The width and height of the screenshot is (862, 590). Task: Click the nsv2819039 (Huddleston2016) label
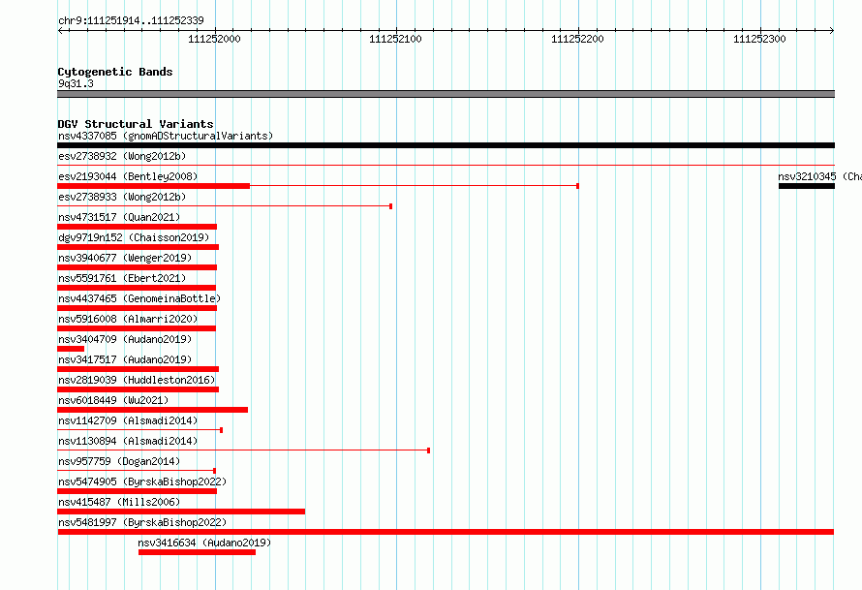(137, 380)
